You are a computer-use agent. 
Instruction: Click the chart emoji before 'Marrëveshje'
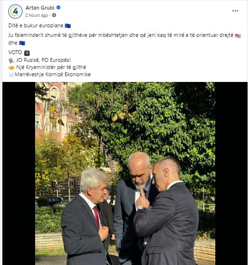pyautogui.click(x=12, y=75)
